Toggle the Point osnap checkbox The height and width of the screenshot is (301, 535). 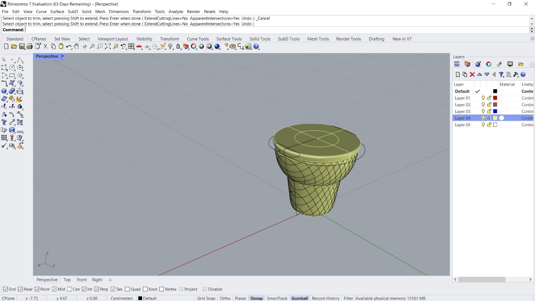(x=37, y=289)
